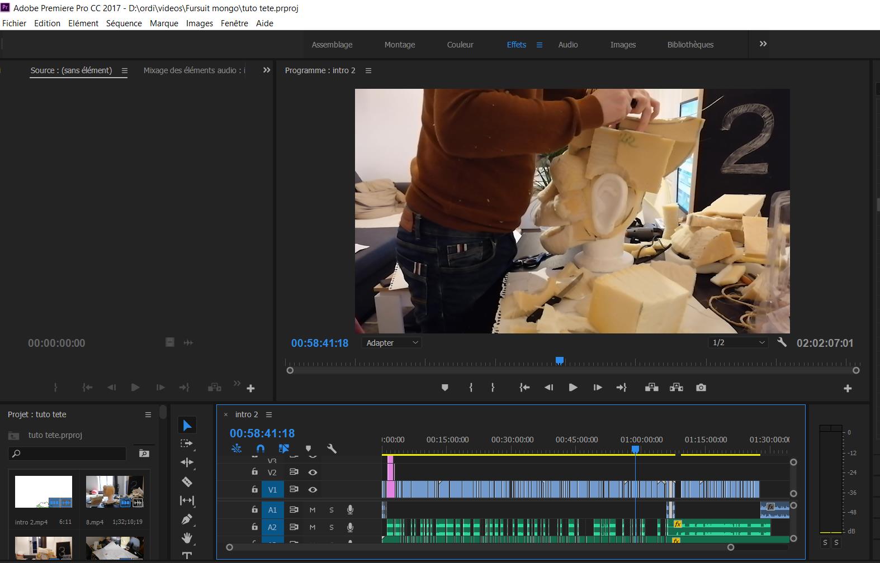Screen dimensions: 880x563
Task: Solo audio track A2
Action: 331,527
